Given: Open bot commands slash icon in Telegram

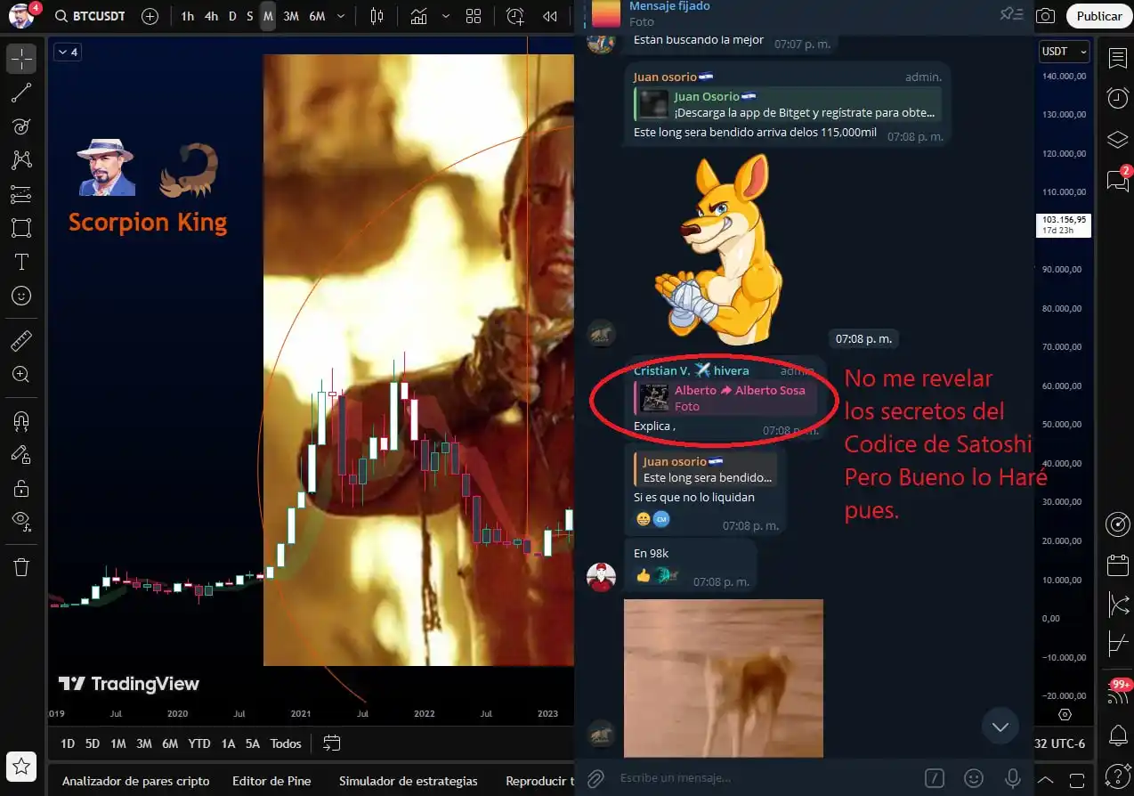Looking at the screenshot, I should tap(934, 778).
